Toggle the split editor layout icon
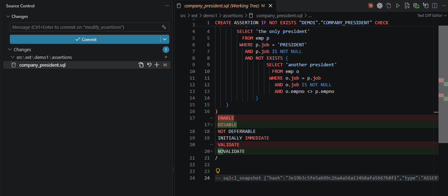 435,6
